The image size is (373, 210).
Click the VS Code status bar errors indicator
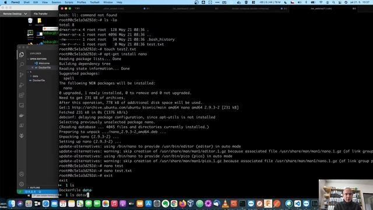(x=30, y=191)
